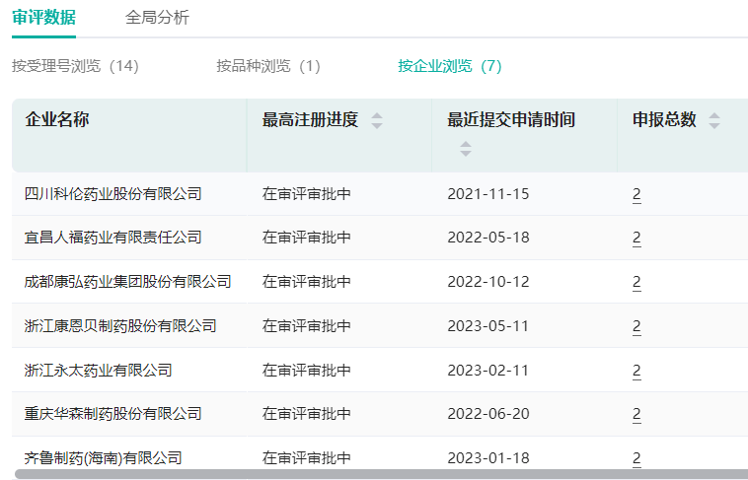
Task: Sort by 申报总数 column arrows
Action: coord(714,120)
